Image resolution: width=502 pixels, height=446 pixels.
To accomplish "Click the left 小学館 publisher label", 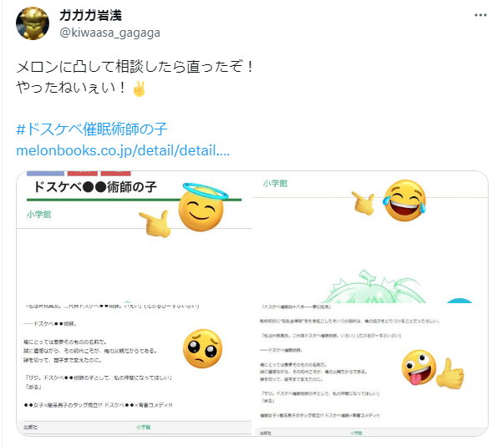I will click(38, 214).
